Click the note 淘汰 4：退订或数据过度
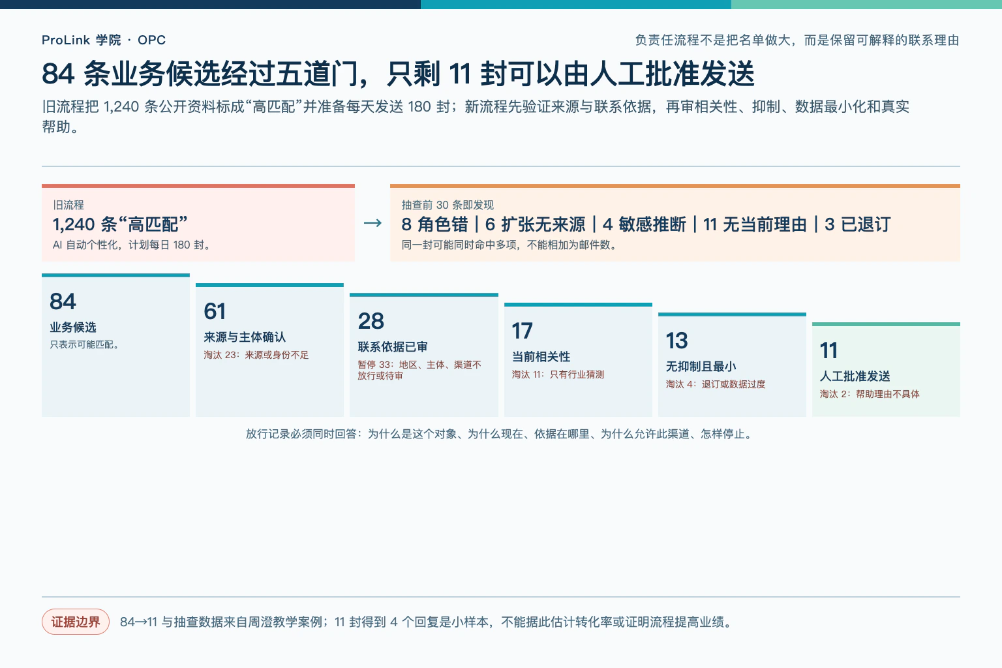Image resolution: width=1002 pixels, height=668 pixels. 716,384
